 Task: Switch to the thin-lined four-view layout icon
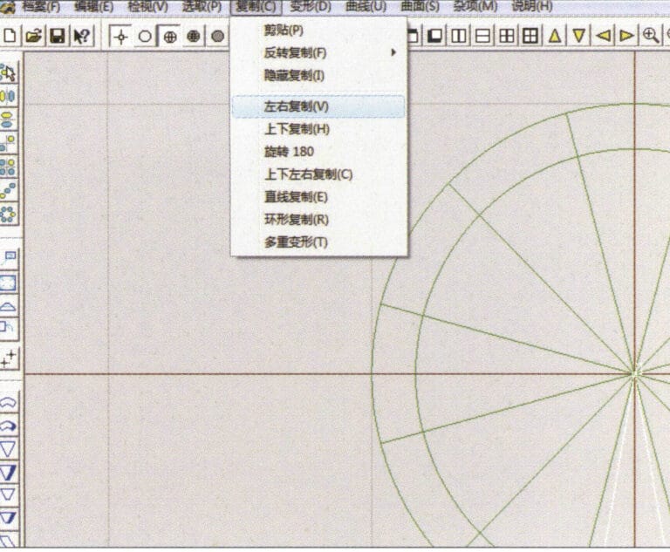[507, 36]
